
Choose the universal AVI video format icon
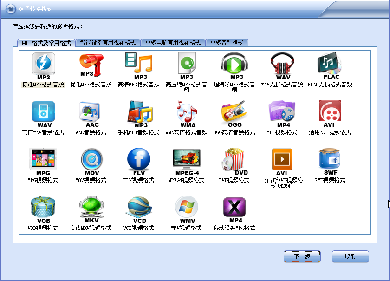point(330,112)
